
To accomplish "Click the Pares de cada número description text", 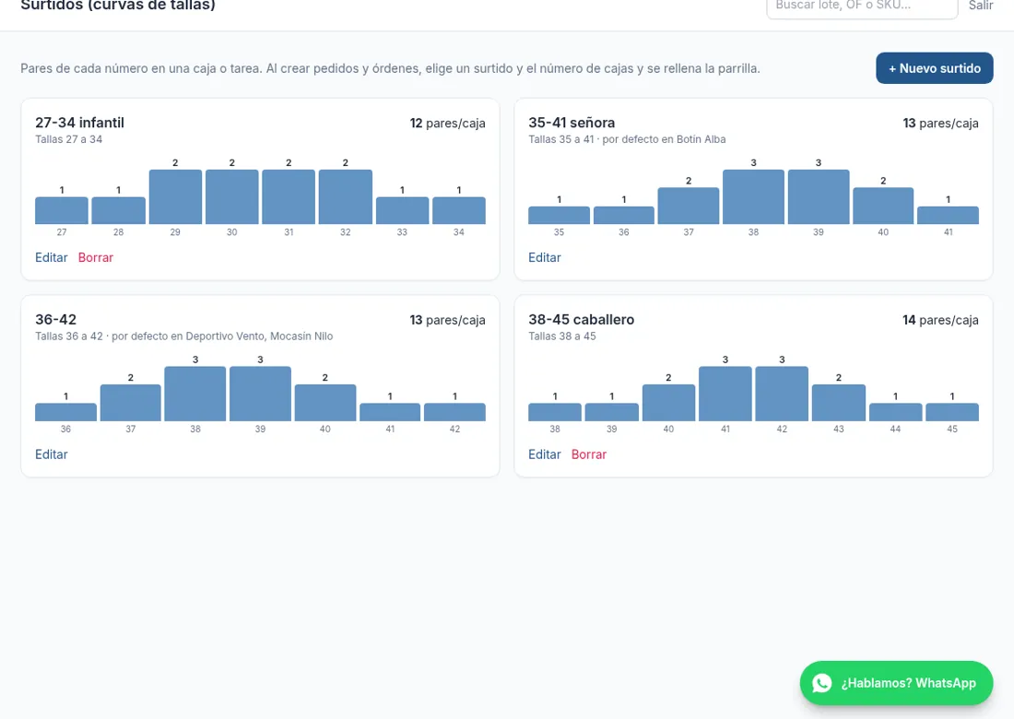I will pos(390,68).
